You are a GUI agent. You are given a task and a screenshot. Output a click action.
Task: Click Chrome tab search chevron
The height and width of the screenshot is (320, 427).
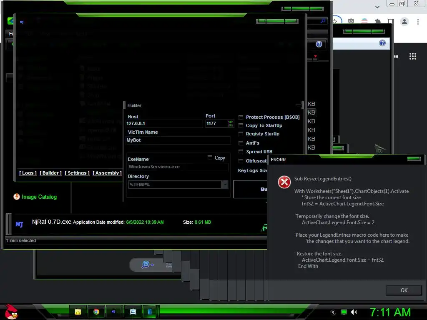coord(377,7)
